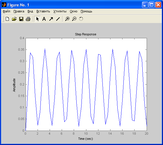Activate the Rotate 3D tool

coord(81,19)
